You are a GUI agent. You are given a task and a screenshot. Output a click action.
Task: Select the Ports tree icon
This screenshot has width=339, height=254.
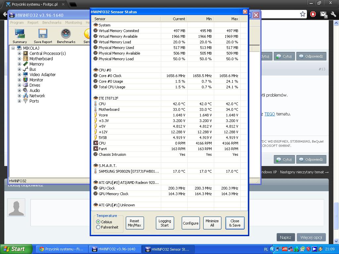click(25, 101)
